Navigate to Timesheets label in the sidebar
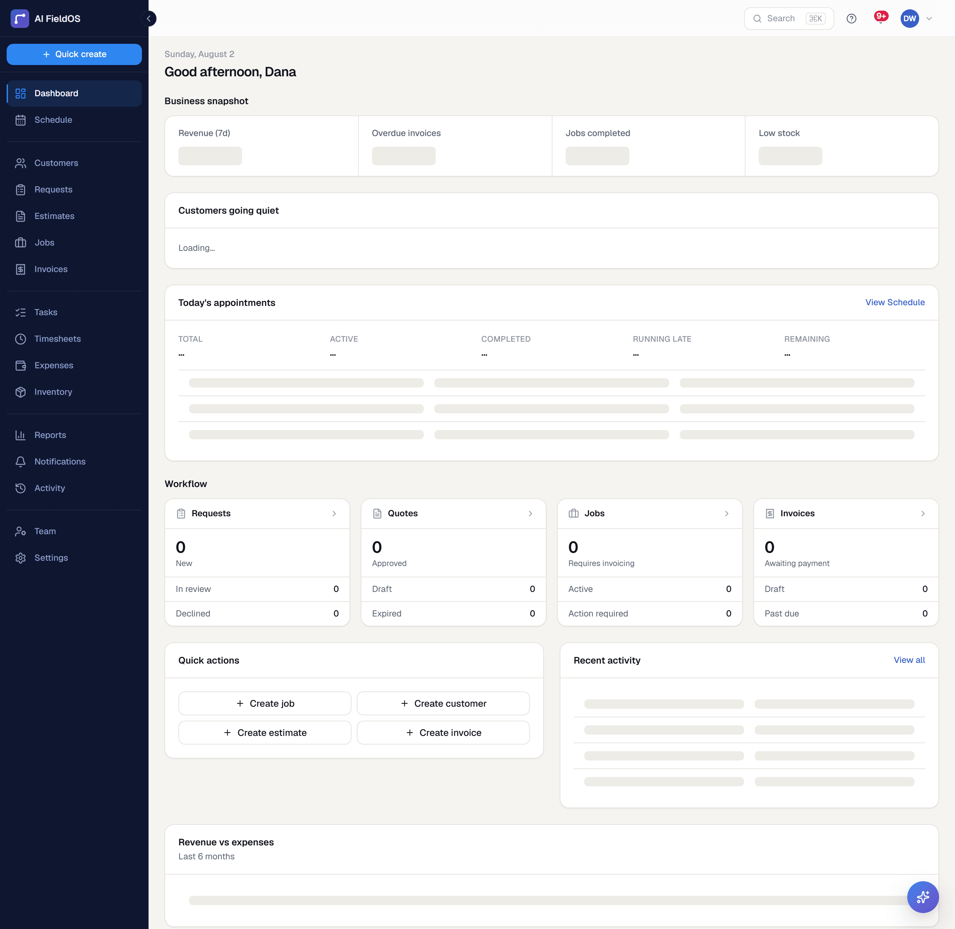955x929 pixels. (x=58, y=339)
